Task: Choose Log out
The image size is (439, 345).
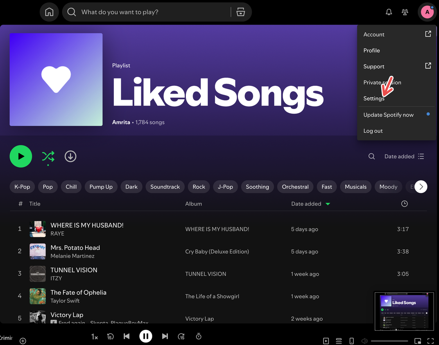Action: 396,131
